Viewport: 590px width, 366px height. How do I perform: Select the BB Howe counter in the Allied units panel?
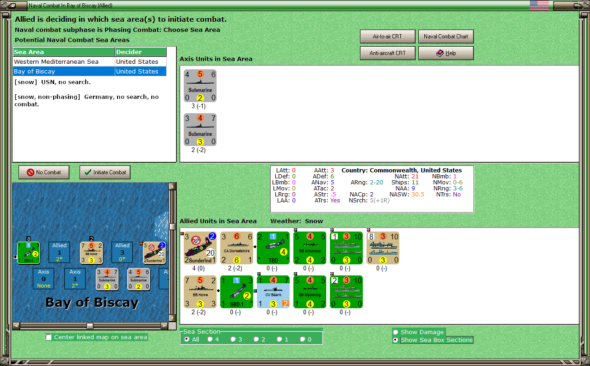[200, 292]
